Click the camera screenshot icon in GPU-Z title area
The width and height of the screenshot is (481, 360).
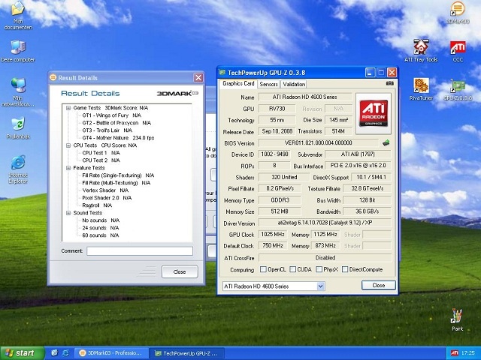click(x=390, y=84)
